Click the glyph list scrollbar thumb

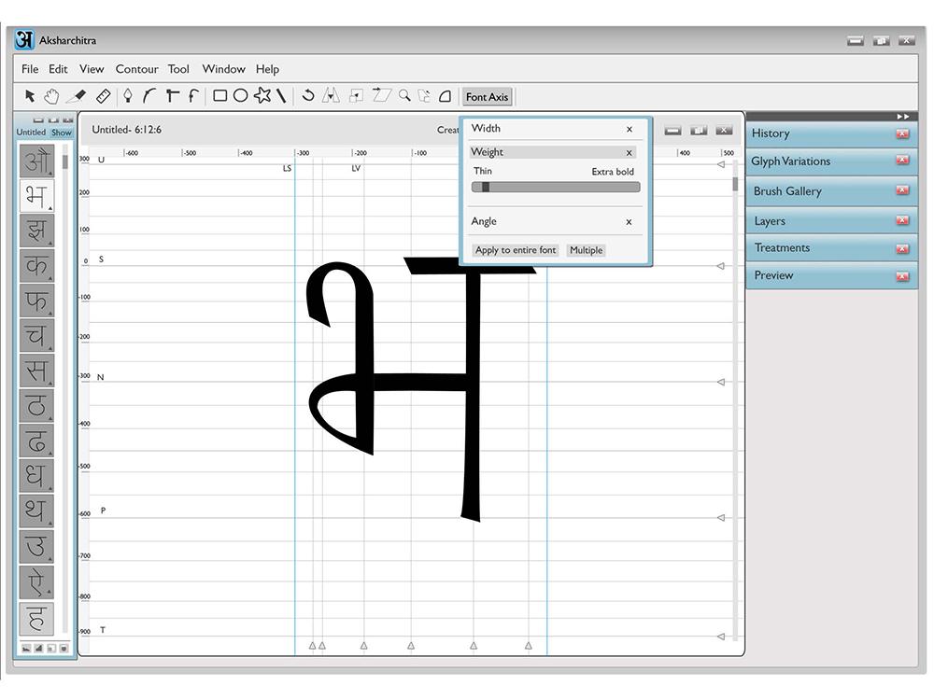tap(65, 161)
